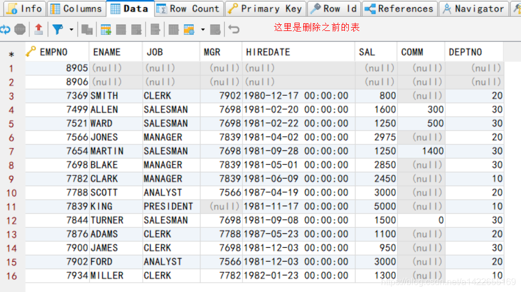Open the filter dropdown arrow
Viewport: 521px width, 292px height.
71,29
